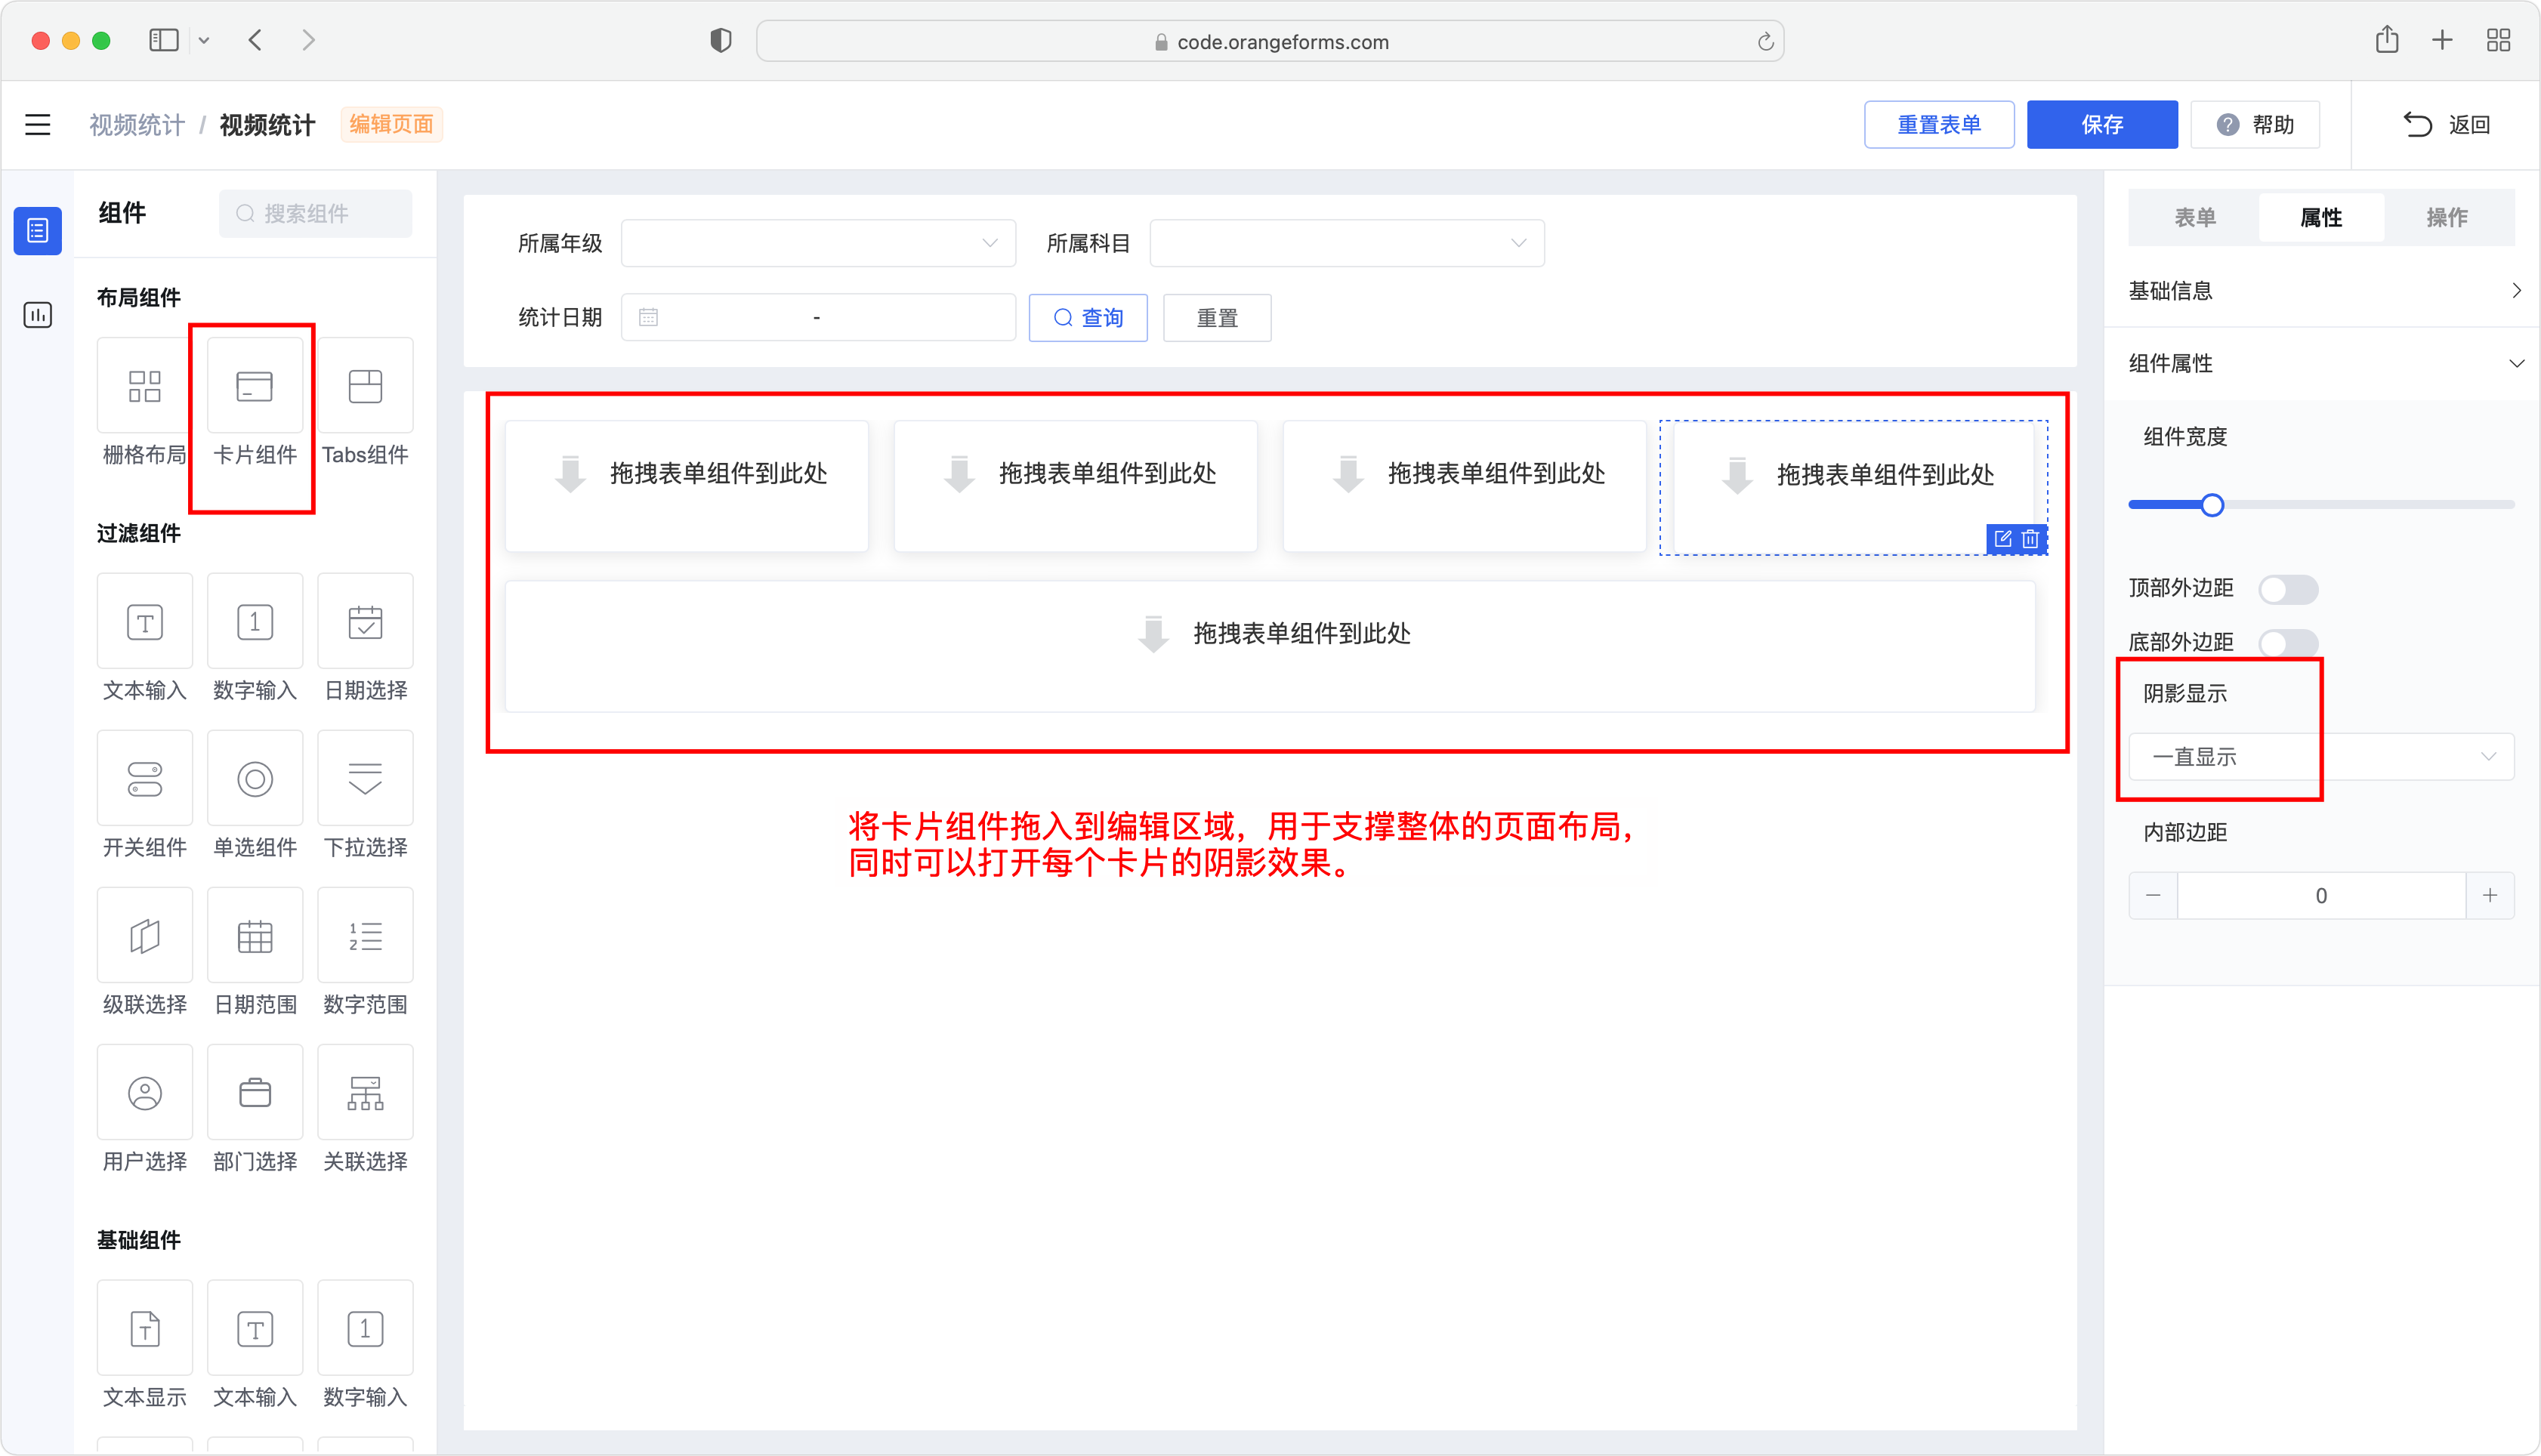Viewport: 2541px width, 1456px height.
Task: Click the 过滤组件 section heading
Action: click(139, 533)
